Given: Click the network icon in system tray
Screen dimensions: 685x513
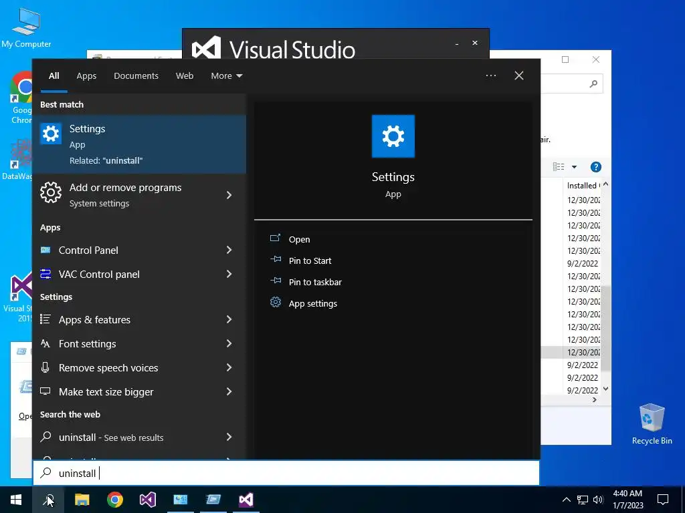Looking at the screenshot, I should (x=583, y=500).
